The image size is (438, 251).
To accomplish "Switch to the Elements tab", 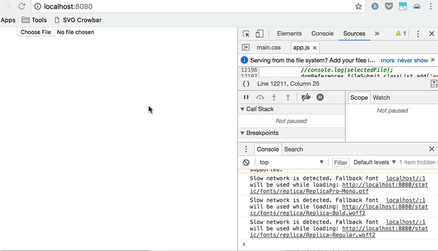I will 289,33.
